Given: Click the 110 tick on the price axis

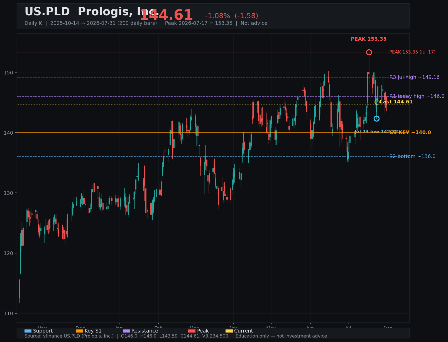Looking at the screenshot, I should tap(9, 314).
